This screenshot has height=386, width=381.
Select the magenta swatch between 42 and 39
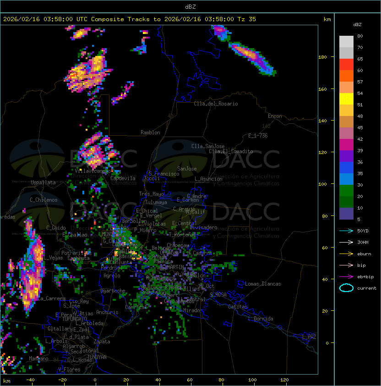346,145
